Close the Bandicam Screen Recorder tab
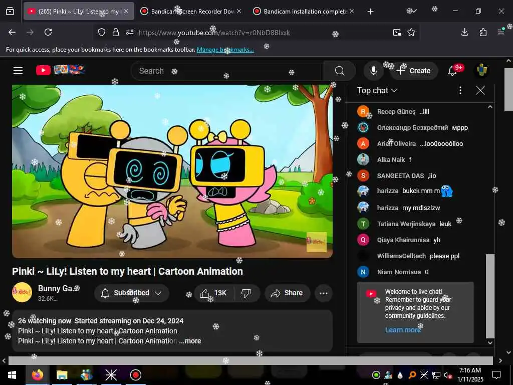 (x=239, y=11)
